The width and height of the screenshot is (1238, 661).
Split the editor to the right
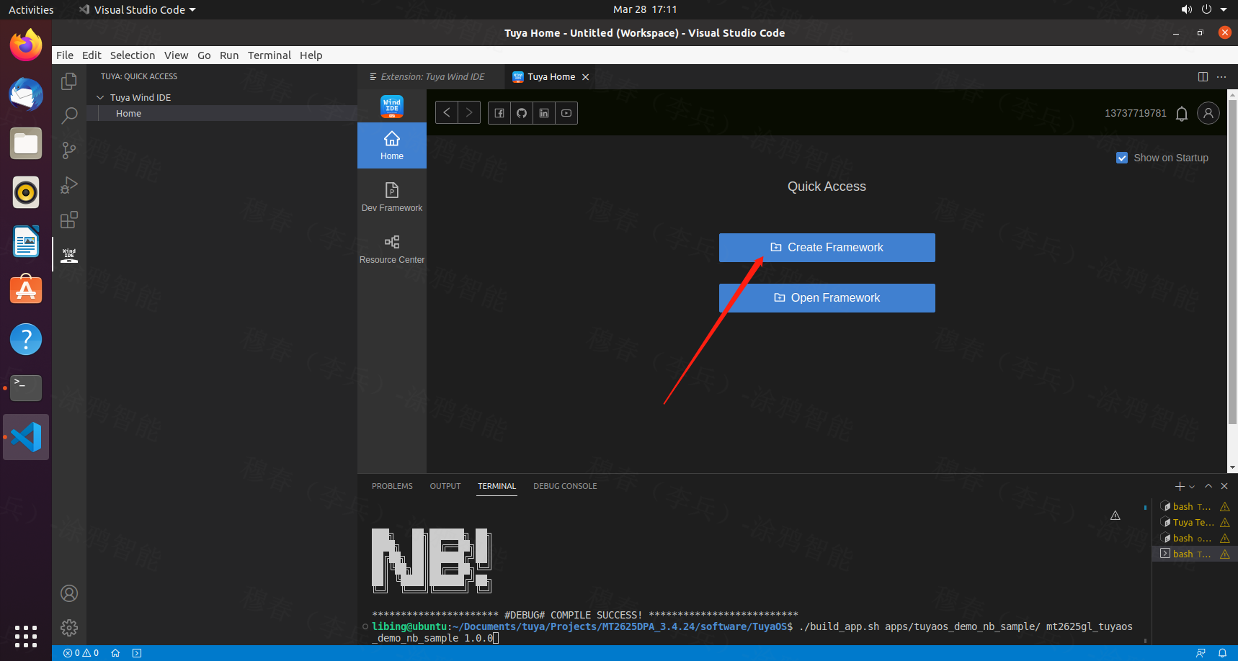point(1203,77)
